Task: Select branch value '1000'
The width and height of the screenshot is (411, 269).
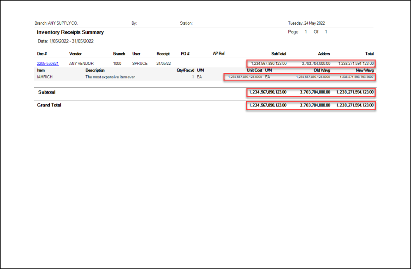Action: click(x=117, y=64)
